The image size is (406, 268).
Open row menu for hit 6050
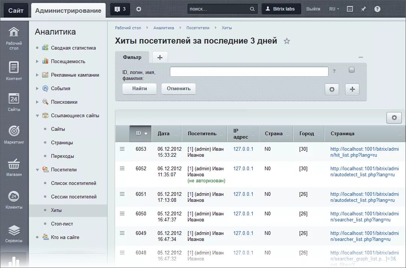click(122, 213)
